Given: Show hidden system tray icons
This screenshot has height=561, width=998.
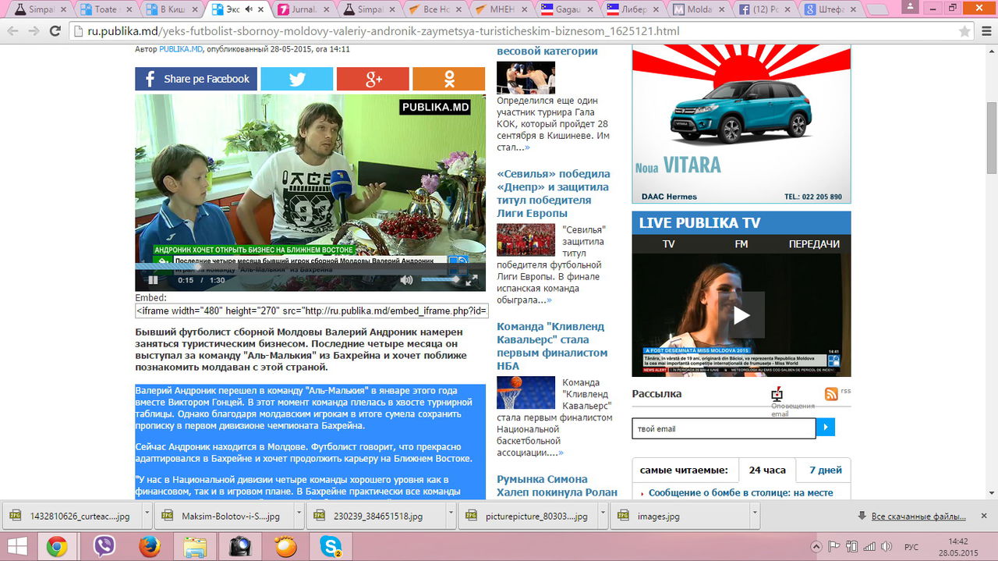Looking at the screenshot, I should [x=816, y=546].
